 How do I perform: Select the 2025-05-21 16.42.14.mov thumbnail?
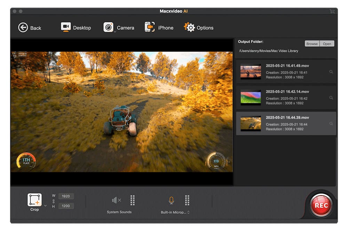pyautogui.click(x=251, y=97)
